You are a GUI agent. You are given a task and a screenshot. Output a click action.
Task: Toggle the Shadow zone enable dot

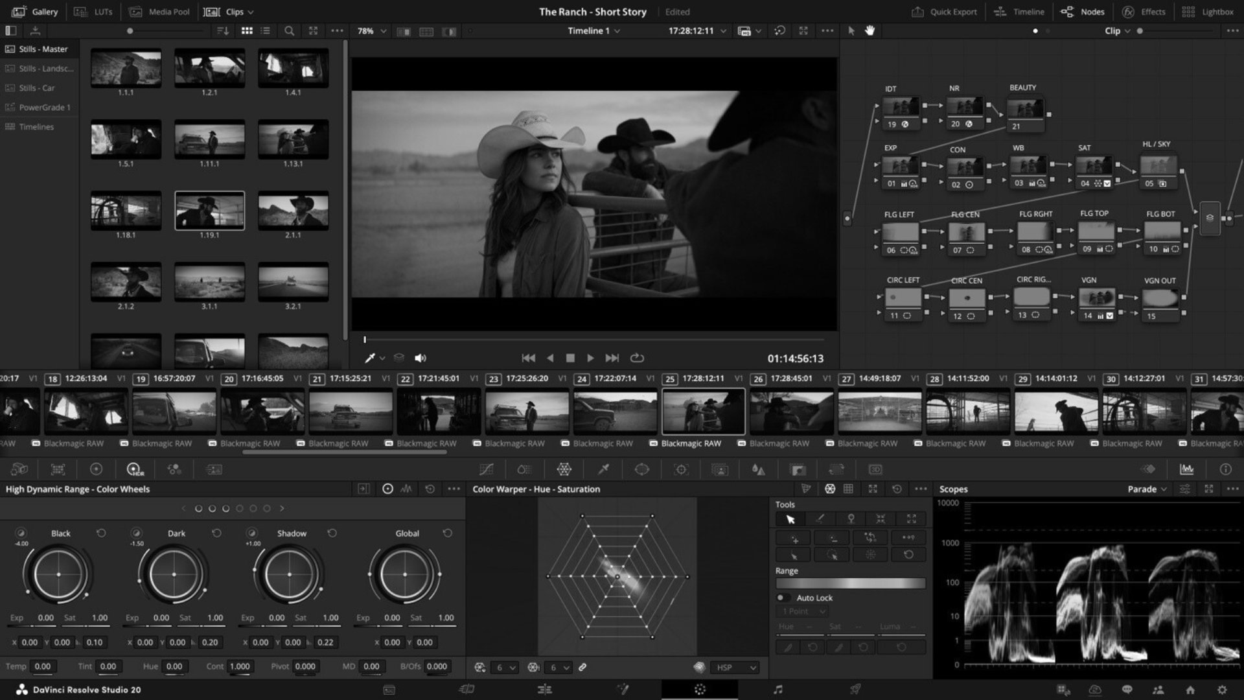point(251,532)
